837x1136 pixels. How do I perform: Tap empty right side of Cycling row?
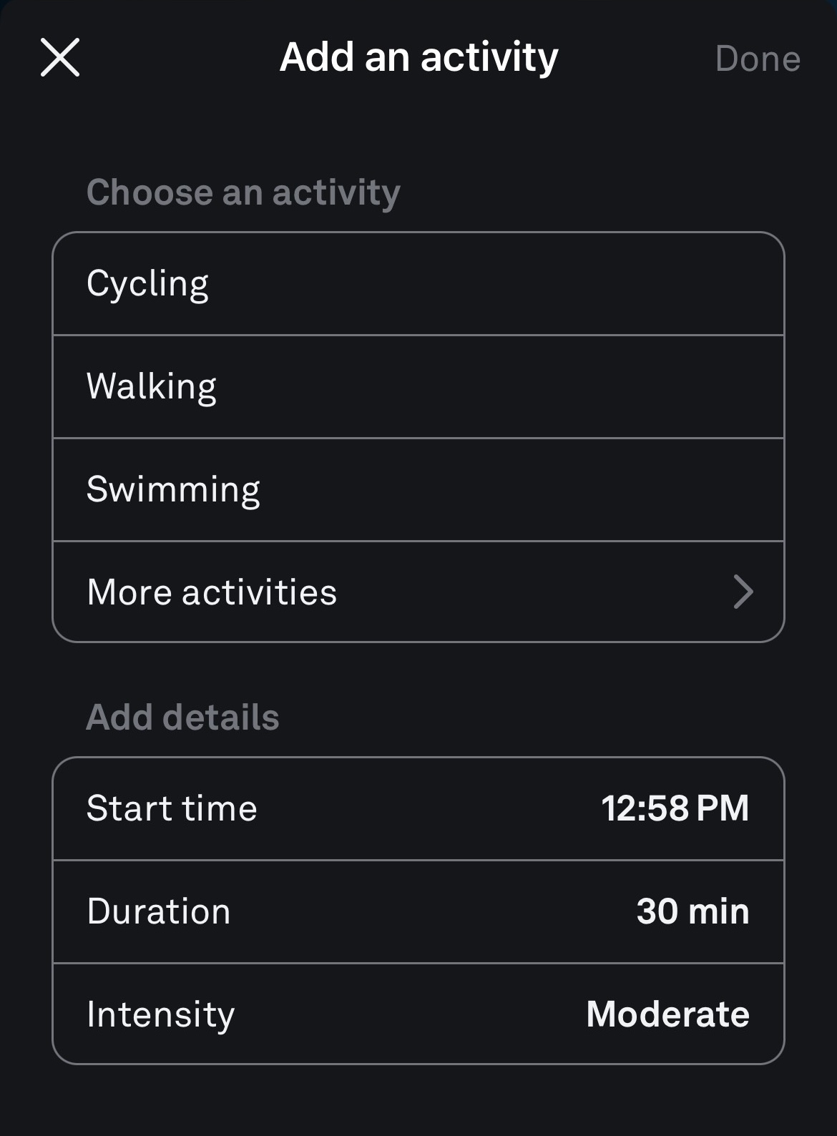click(x=572, y=284)
